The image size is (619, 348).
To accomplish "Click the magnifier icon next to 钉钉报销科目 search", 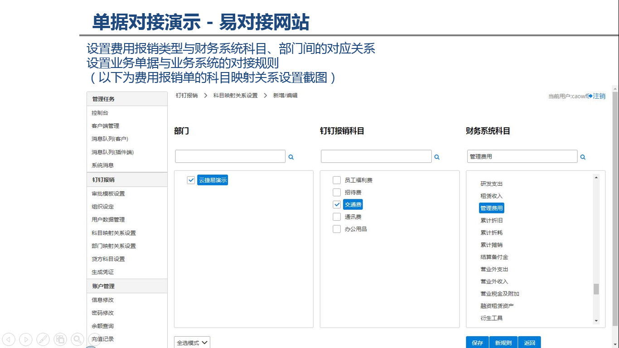I will pos(437,156).
